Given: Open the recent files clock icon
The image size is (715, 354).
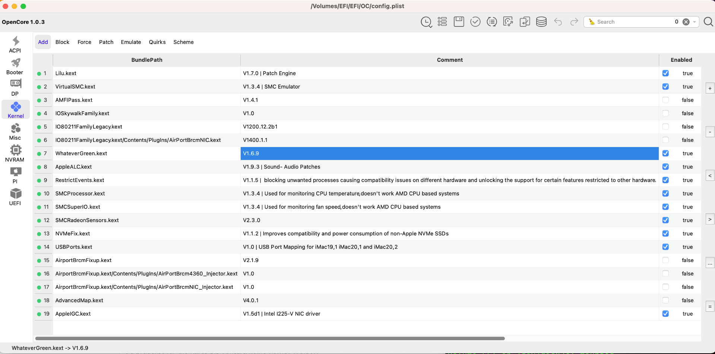Looking at the screenshot, I should coord(426,22).
